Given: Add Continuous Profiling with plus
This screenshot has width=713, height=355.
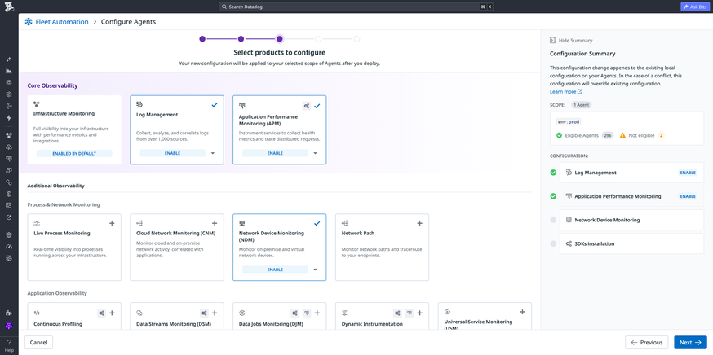Looking at the screenshot, I should [x=112, y=313].
